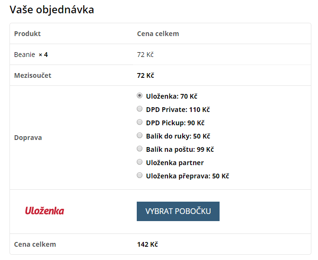Image resolution: width=318 pixels, height=260 pixels.
Task: Choose Balík na poštu shipping
Action: (x=140, y=149)
